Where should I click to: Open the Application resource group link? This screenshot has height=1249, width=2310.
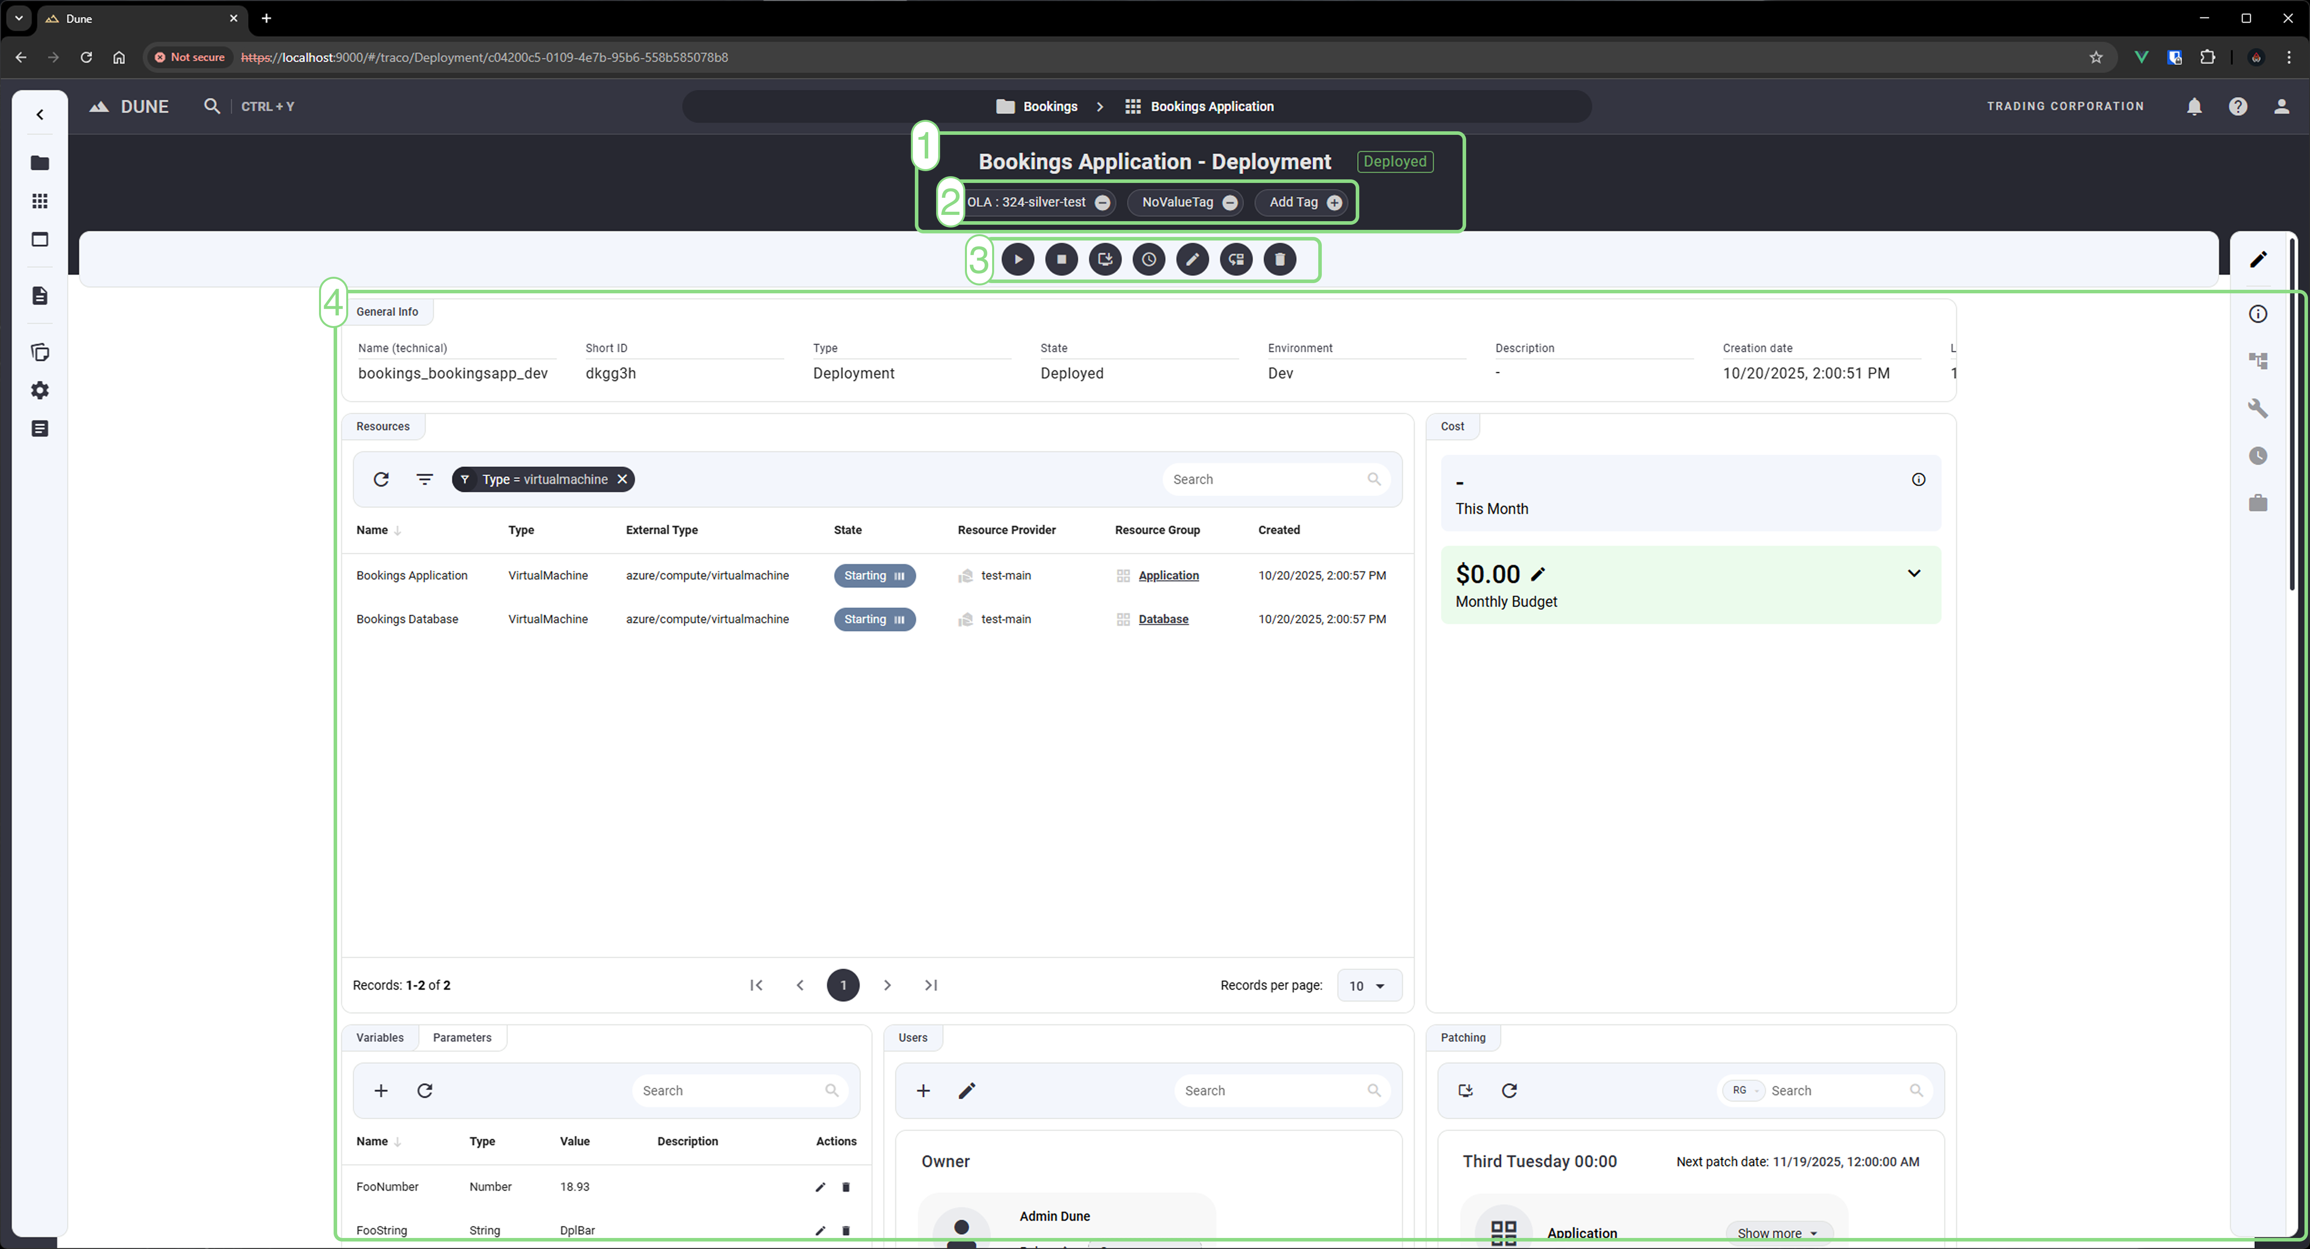[1168, 576]
